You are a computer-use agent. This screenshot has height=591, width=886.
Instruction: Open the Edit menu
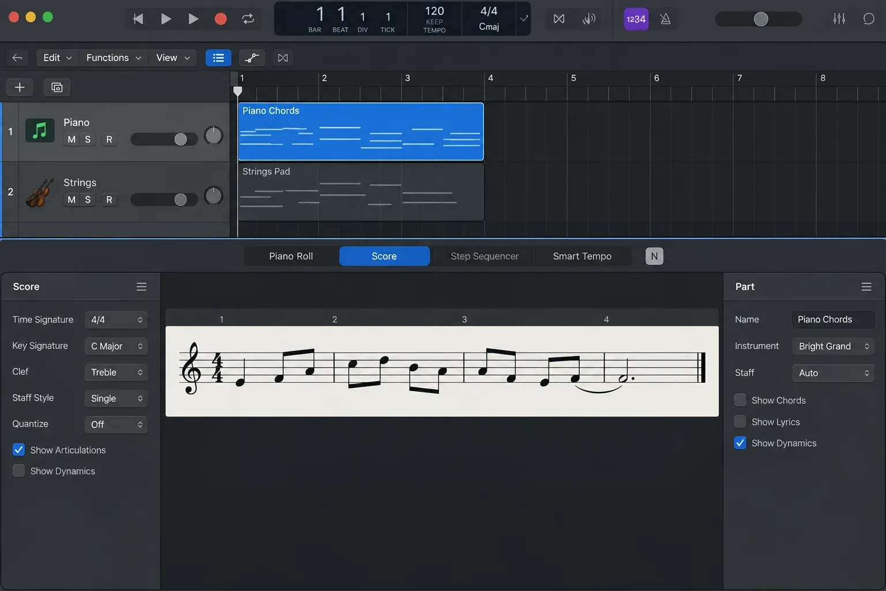[x=57, y=58]
